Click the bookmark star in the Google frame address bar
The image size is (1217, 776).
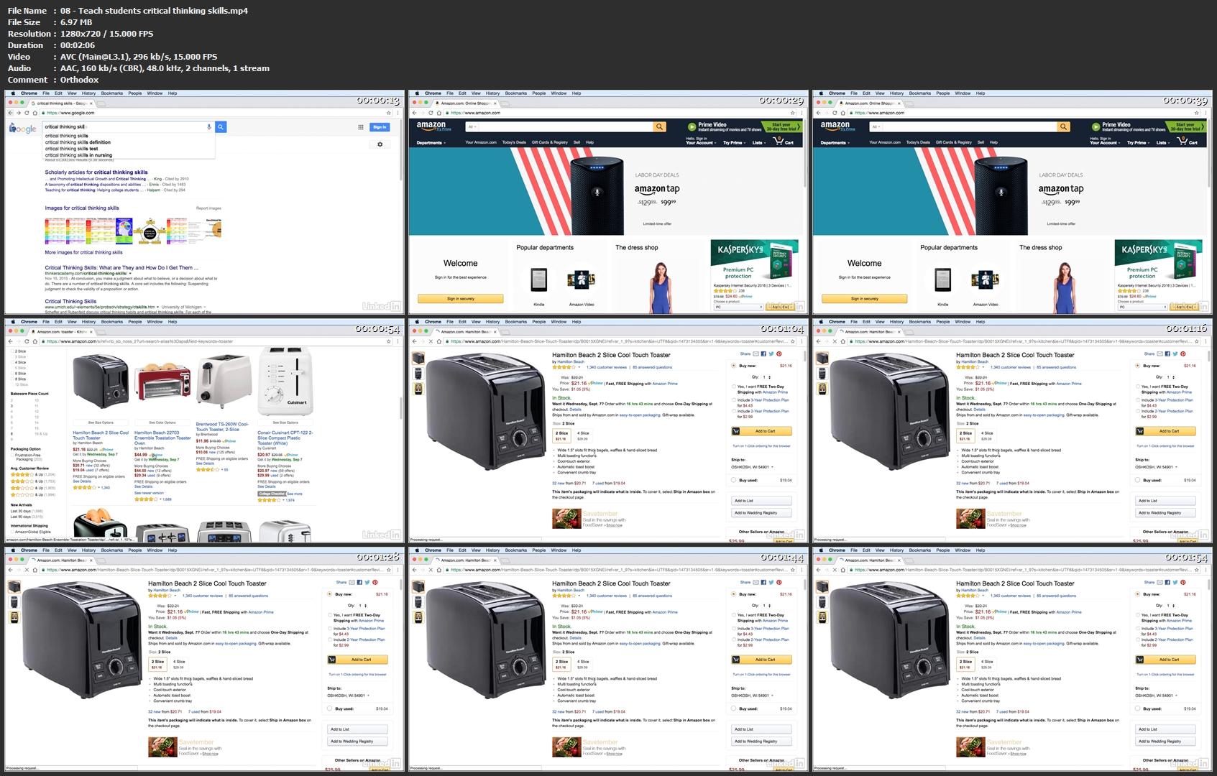pyautogui.click(x=389, y=113)
